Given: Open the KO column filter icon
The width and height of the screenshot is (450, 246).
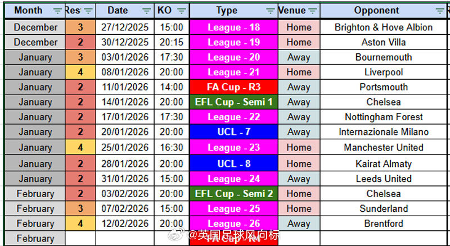Looking at the screenshot, I should (x=181, y=11).
